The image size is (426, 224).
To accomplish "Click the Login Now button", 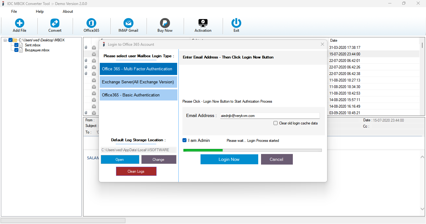I will (229, 159).
